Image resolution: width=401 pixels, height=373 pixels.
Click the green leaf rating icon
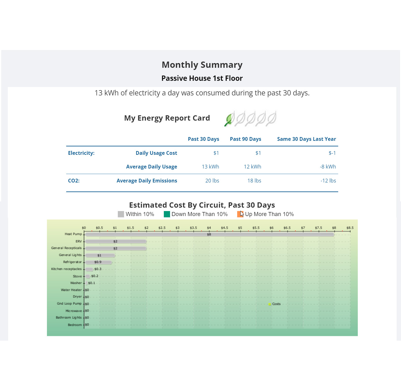(x=229, y=119)
